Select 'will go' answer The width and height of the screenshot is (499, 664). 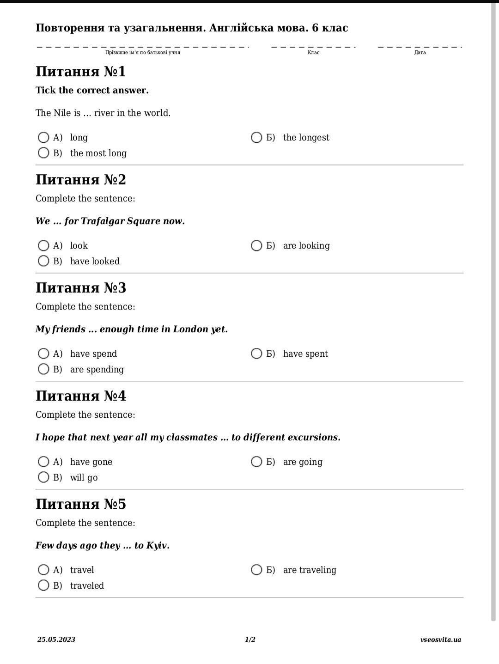click(x=43, y=477)
